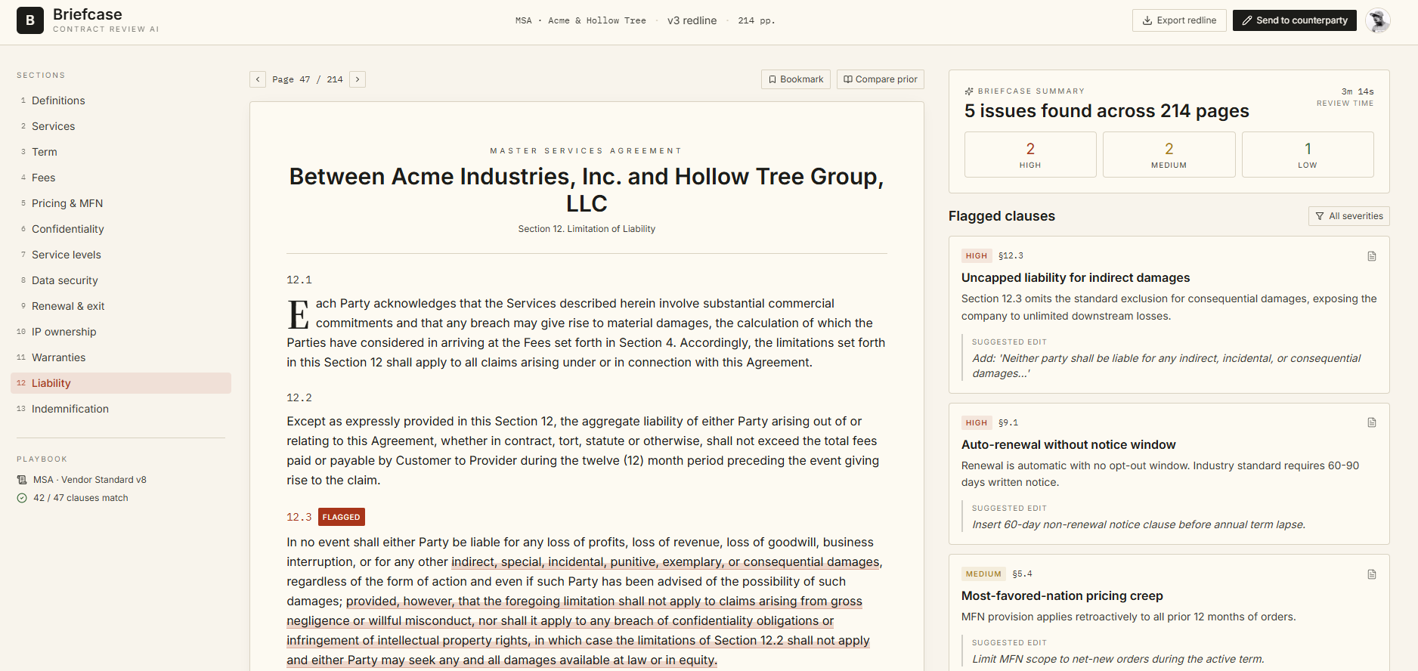Export the redline document
The width and height of the screenshot is (1418, 671).
1179,20
